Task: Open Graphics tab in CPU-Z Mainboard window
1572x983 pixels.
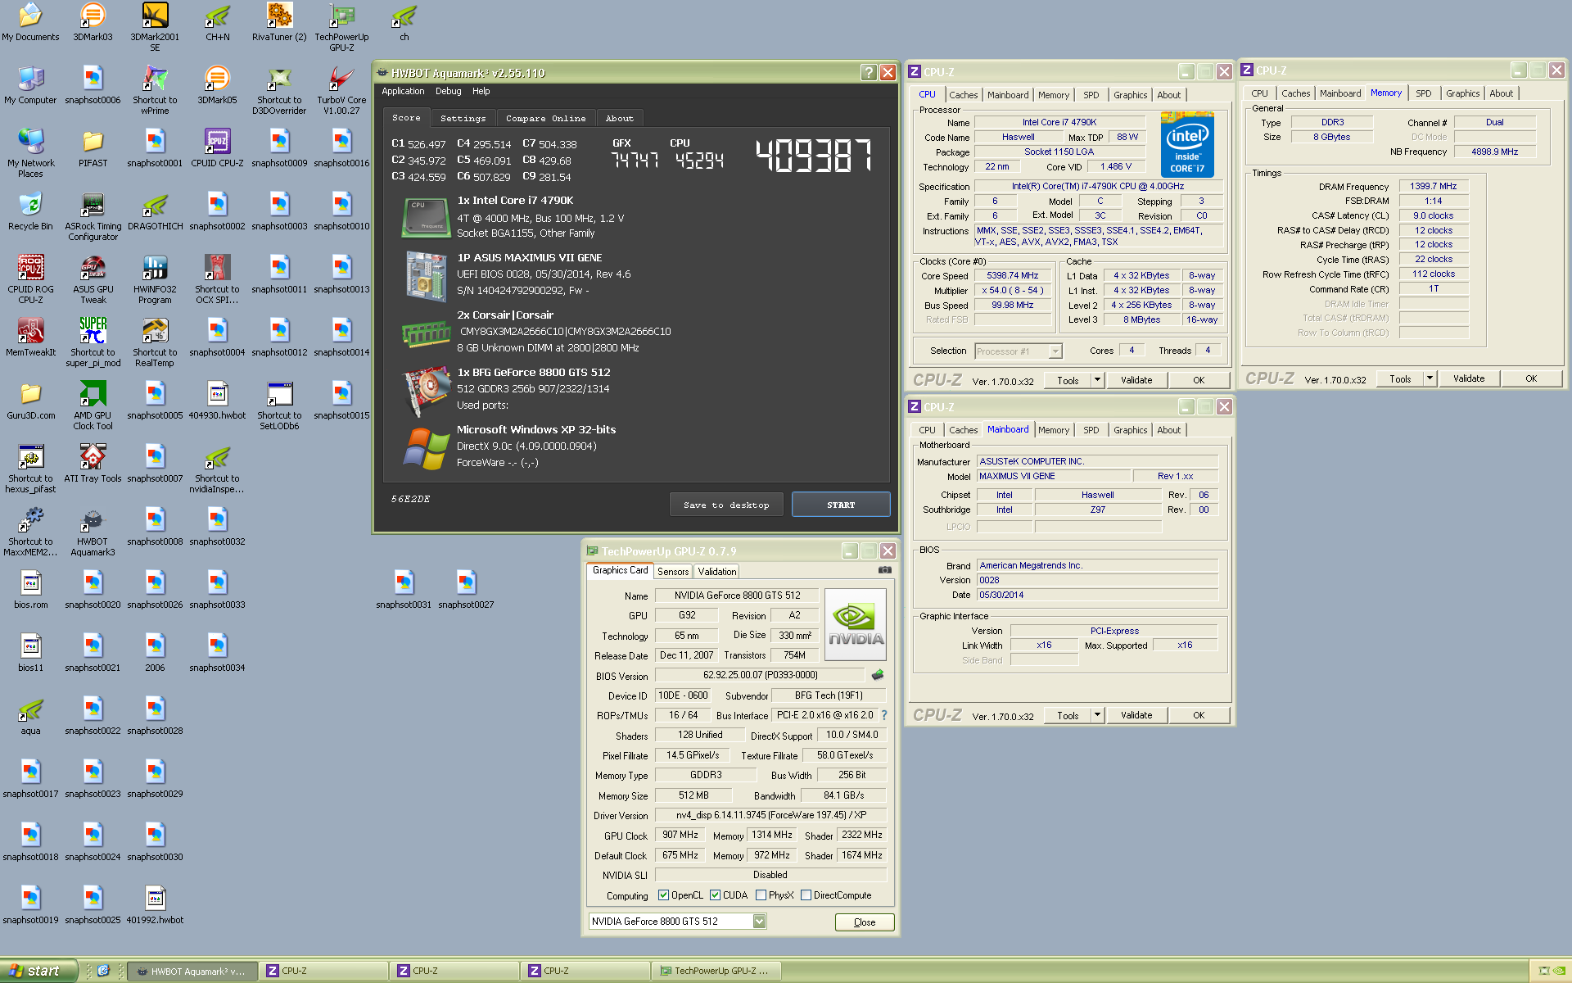Action: coord(1130,430)
